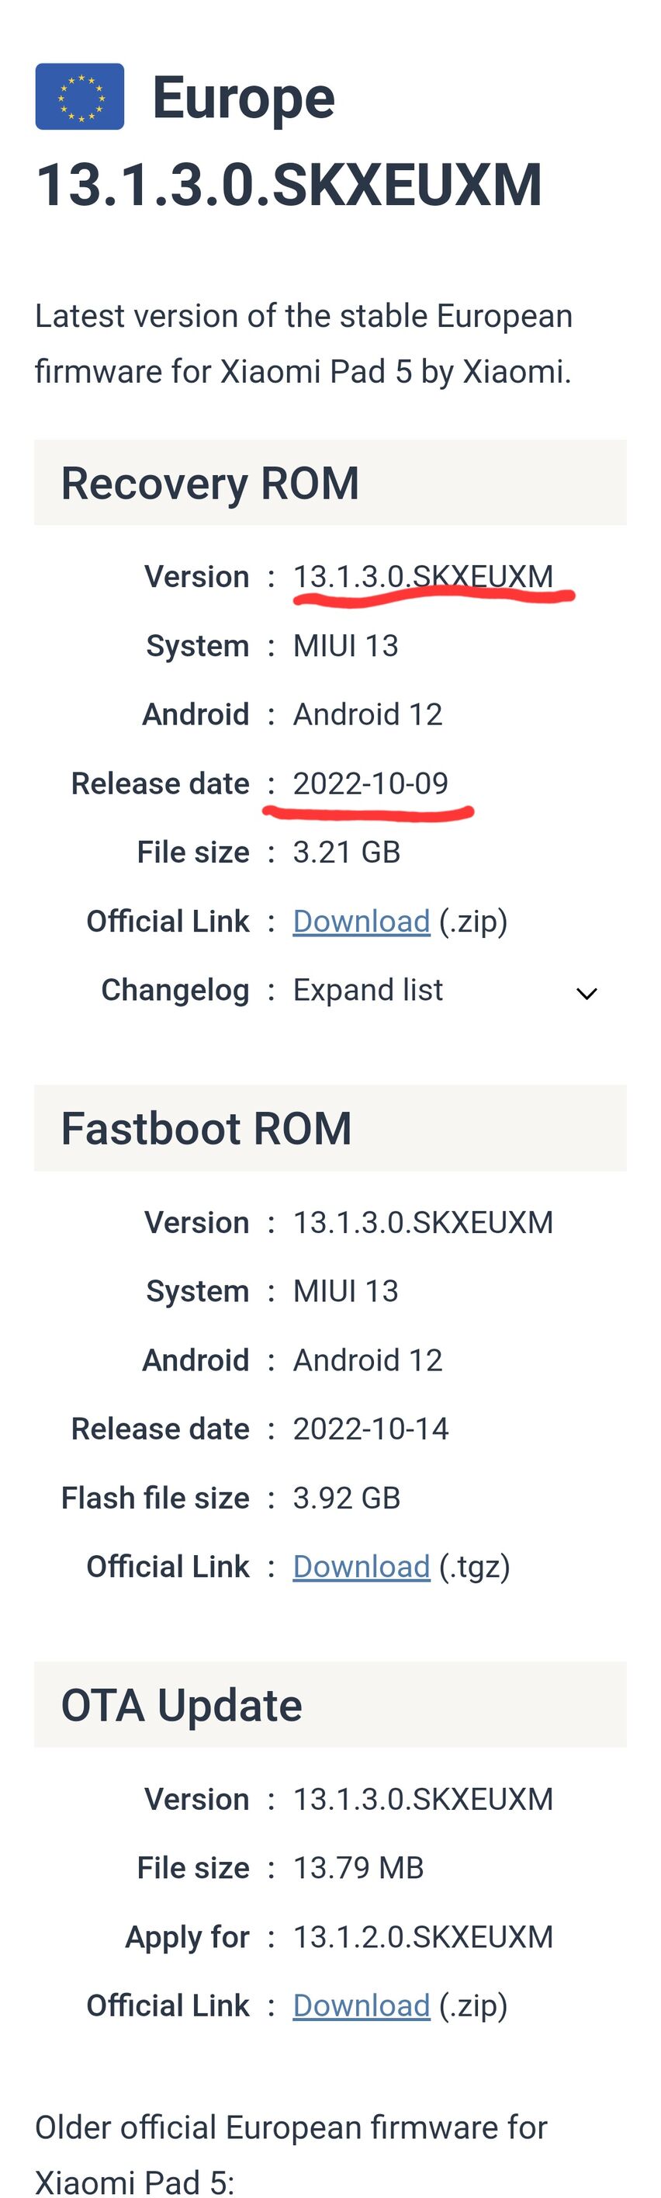Click the OTA file size 13.79 MB
Viewport: 661px width, 2198px height.
(x=358, y=1868)
